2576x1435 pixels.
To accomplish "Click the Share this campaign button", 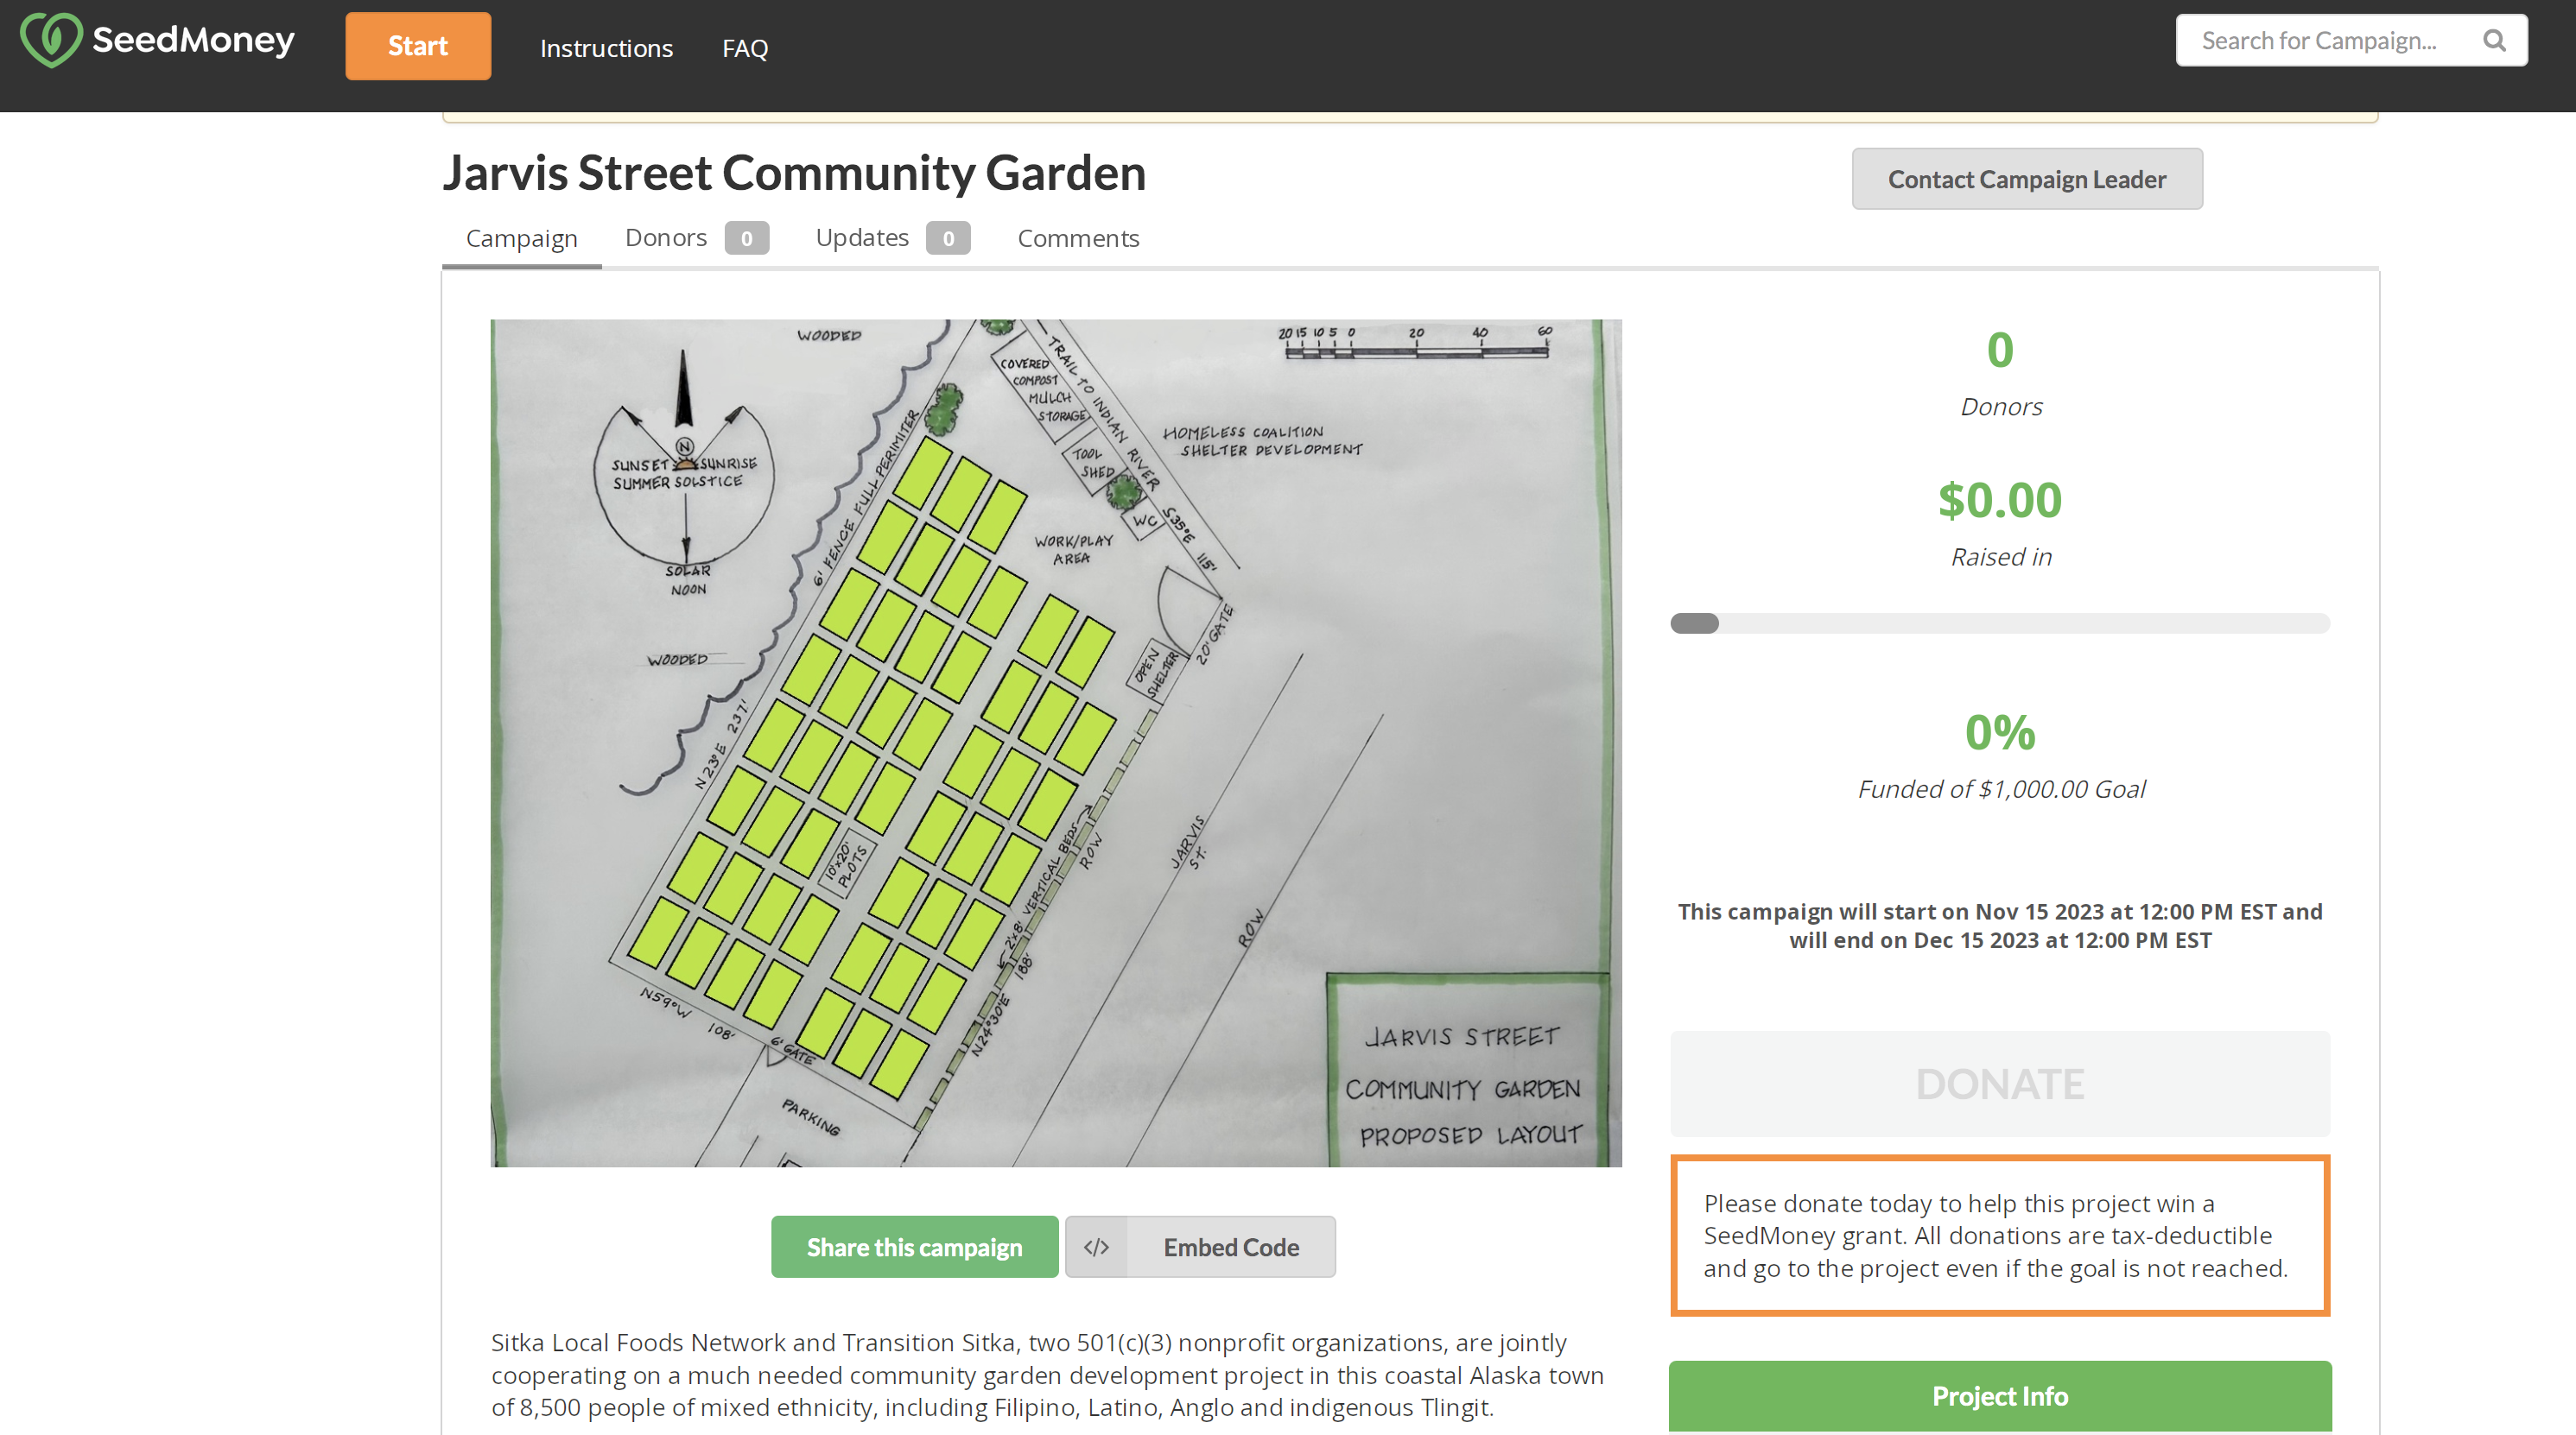I will pos(914,1247).
